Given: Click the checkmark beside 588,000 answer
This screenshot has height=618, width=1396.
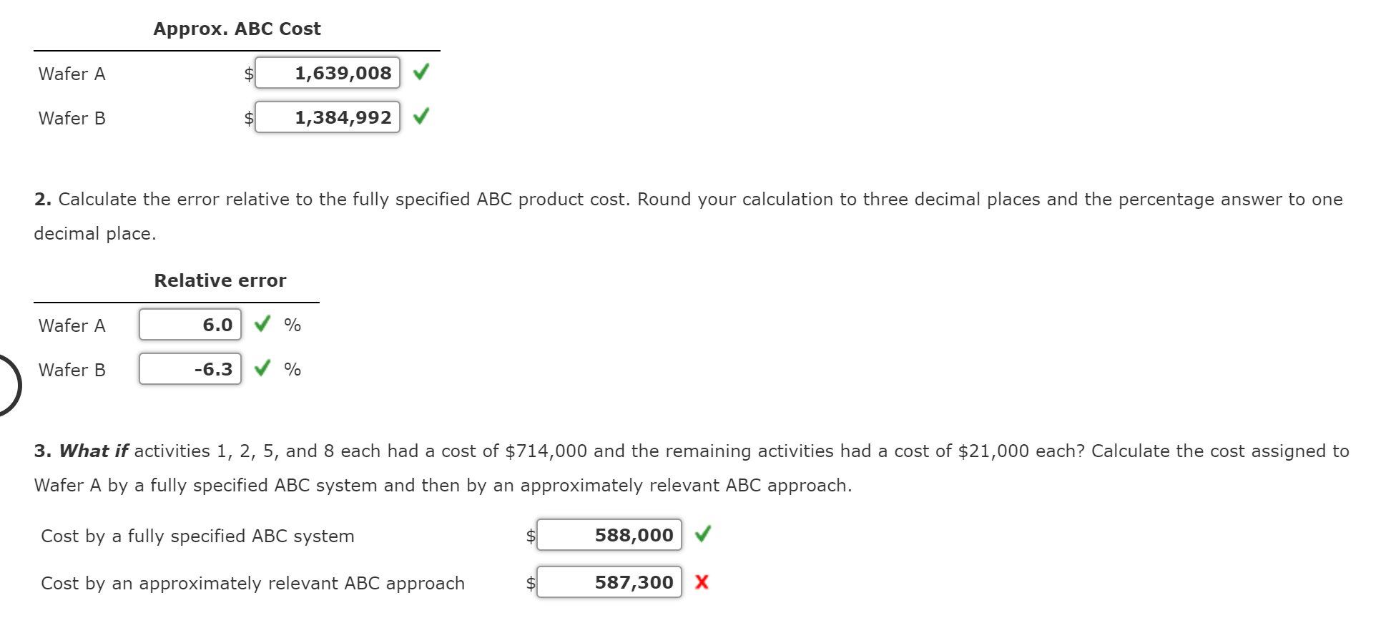Looking at the screenshot, I should coord(703,535).
